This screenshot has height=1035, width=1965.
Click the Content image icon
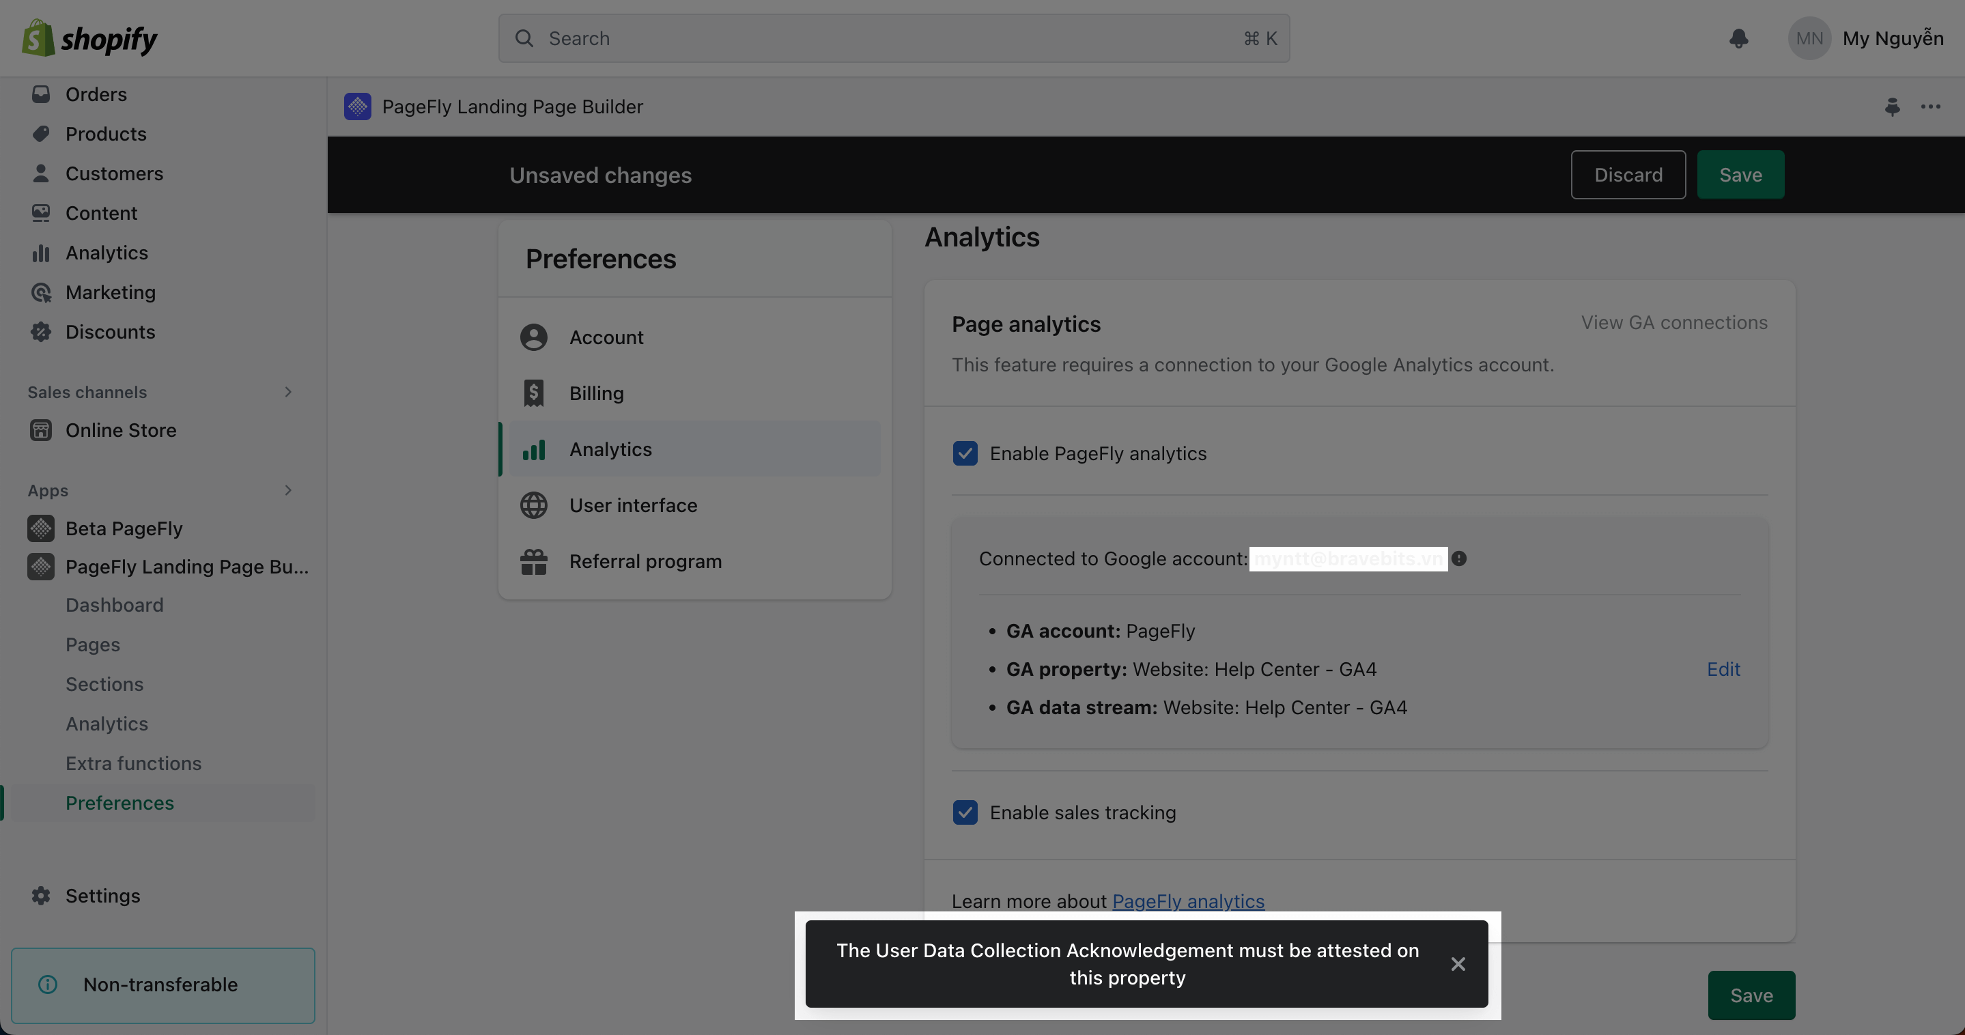[41, 213]
